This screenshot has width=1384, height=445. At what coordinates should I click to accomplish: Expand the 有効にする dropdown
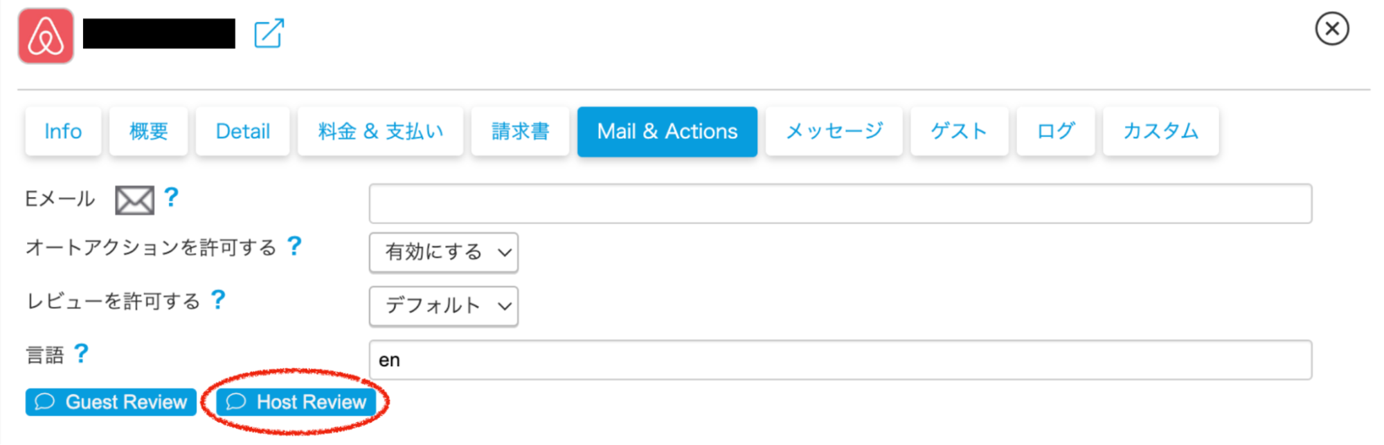point(444,252)
